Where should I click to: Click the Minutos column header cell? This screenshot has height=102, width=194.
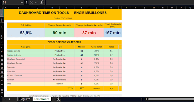coord(82,47)
